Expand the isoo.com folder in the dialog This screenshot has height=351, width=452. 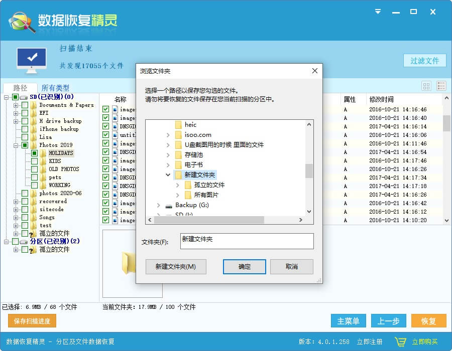point(168,135)
